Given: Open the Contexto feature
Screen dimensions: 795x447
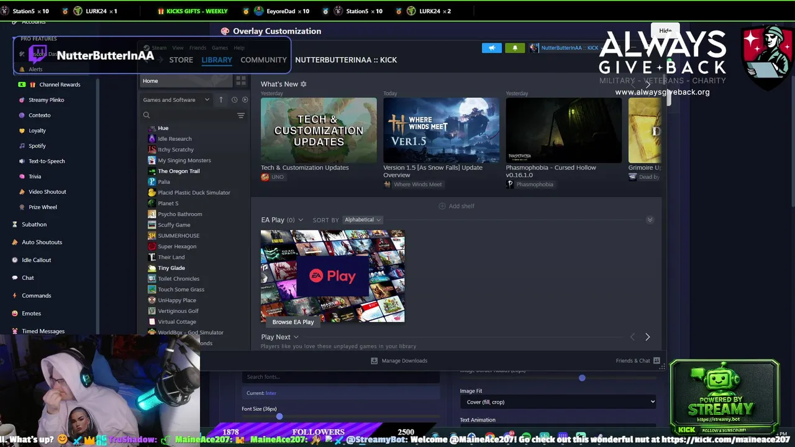Looking at the screenshot, I should tap(39, 115).
